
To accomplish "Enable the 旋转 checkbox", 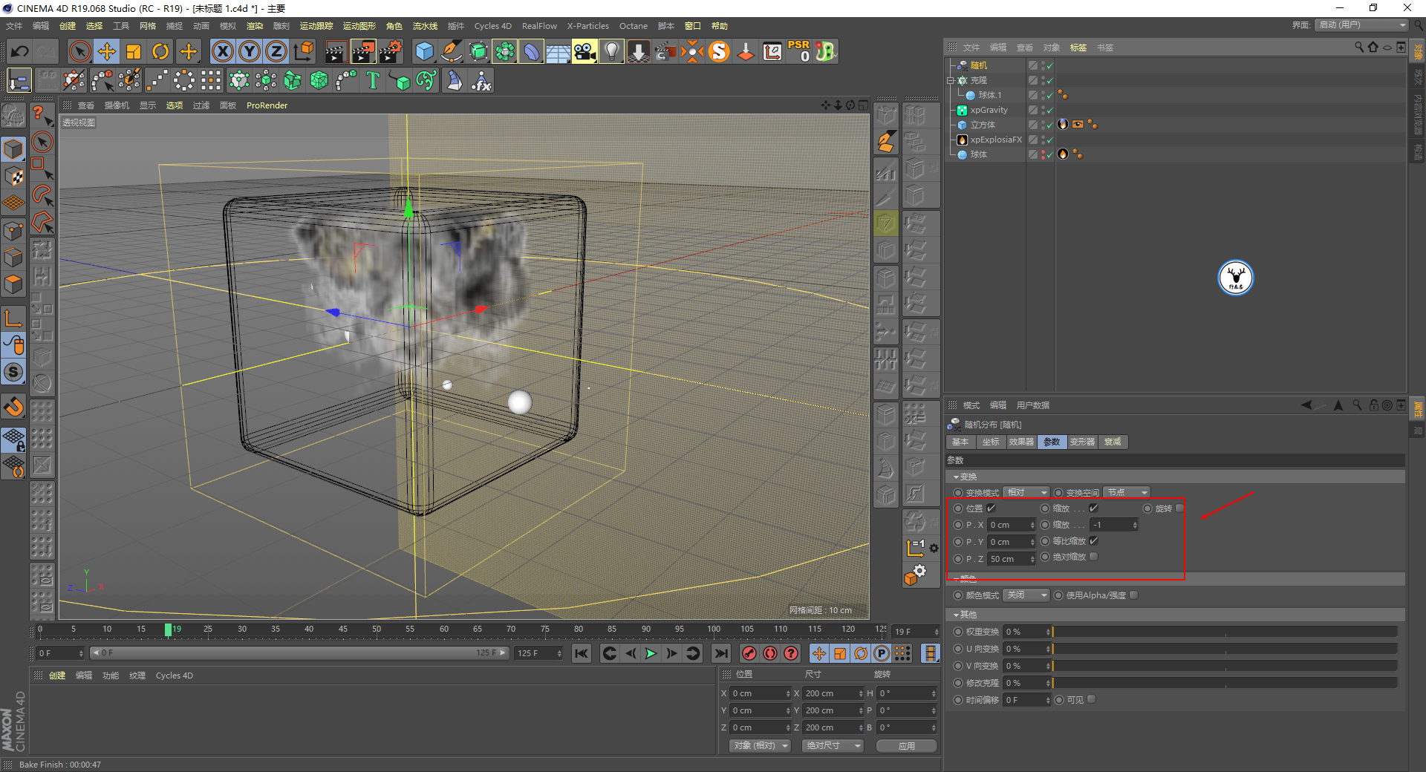I will coord(1179,508).
